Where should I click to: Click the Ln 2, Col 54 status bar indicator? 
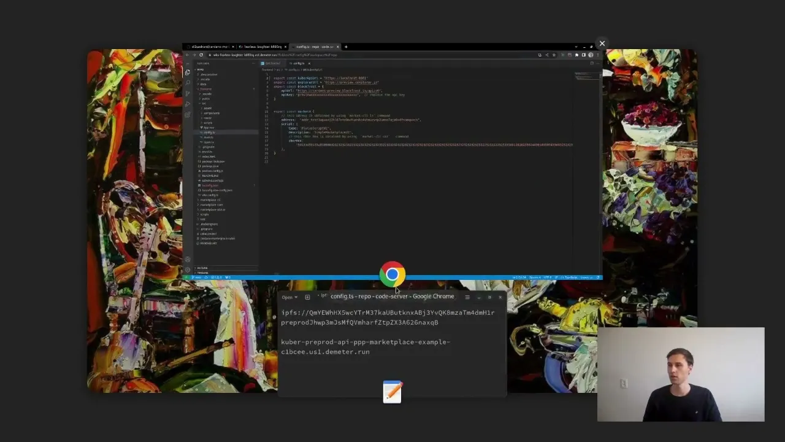pyautogui.click(x=519, y=277)
